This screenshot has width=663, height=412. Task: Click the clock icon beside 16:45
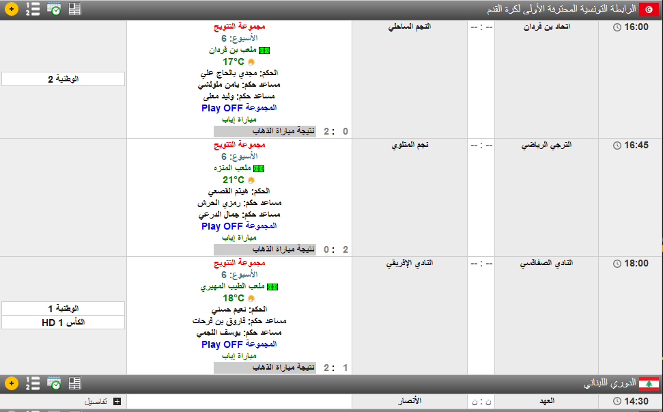tap(617, 146)
